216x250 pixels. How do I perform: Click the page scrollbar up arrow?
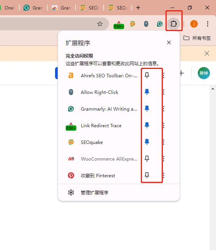tap(213, 89)
